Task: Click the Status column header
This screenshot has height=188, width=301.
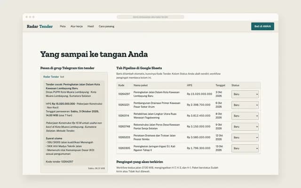Action: coord(235,85)
